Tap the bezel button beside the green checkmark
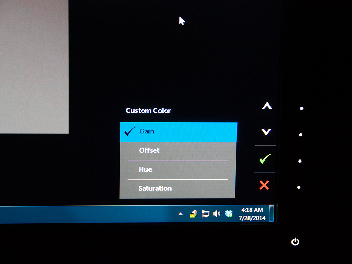Image resolution: width=352 pixels, height=264 pixels. click(300, 161)
